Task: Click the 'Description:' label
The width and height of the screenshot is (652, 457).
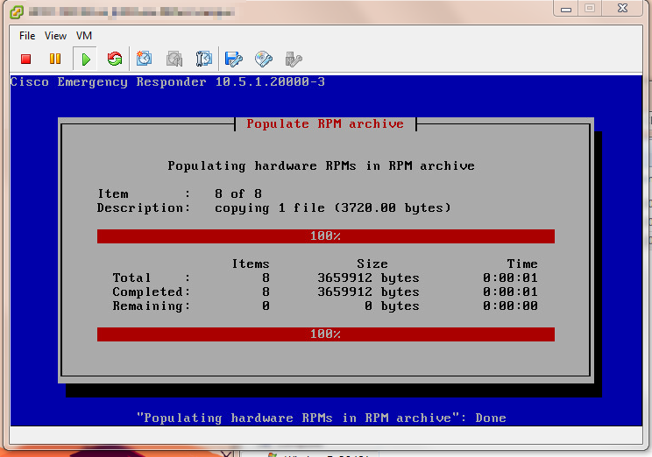Action: pyautogui.click(x=144, y=208)
